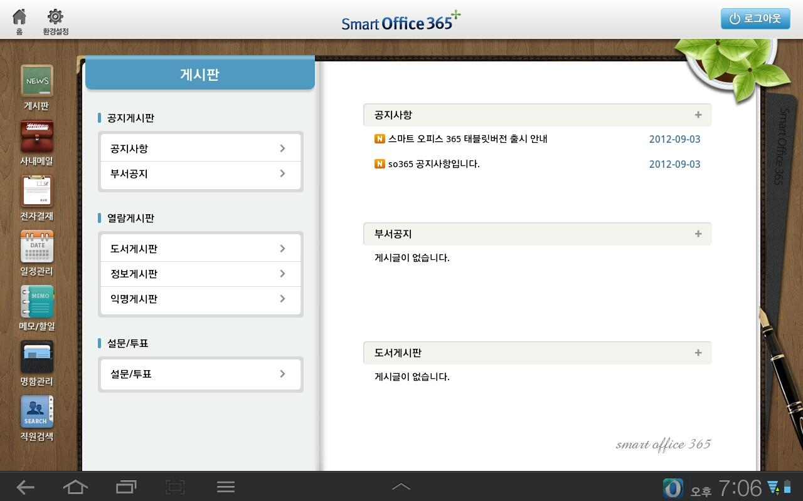803x501 pixels.
Task: Expand 공지사항 section with plus icon
Action: tap(698, 115)
